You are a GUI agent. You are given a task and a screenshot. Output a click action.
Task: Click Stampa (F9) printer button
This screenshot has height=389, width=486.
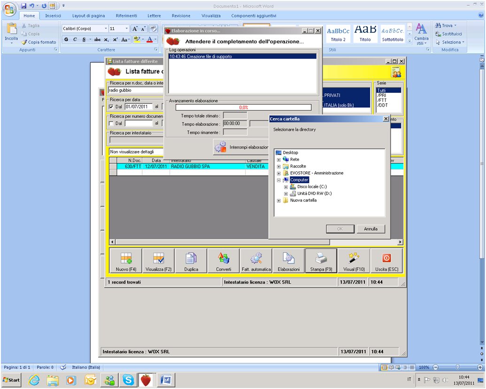point(321,261)
